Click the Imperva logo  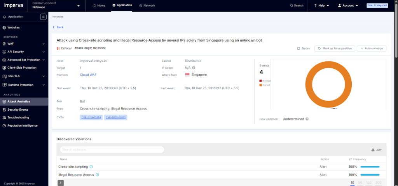[14, 5]
